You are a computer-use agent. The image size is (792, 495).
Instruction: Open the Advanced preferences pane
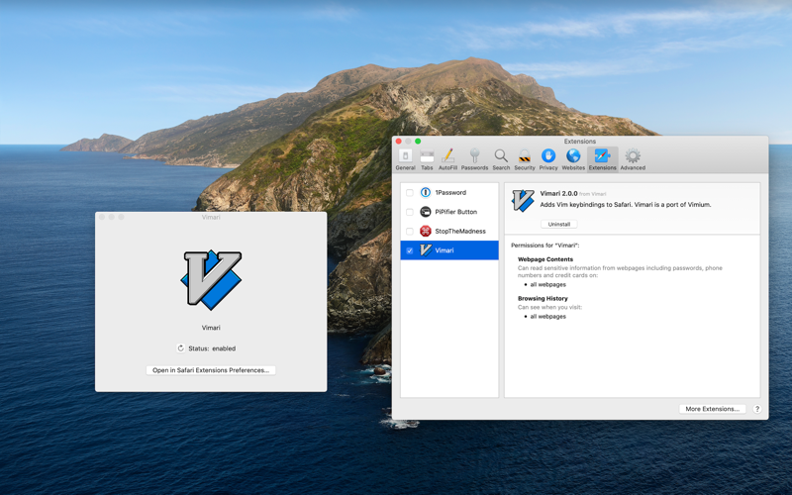pyautogui.click(x=633, y=159)
